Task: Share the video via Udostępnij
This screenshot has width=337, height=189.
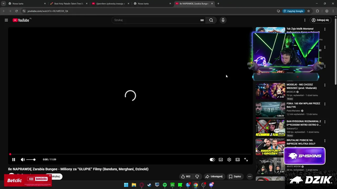Action: point(214,176)
